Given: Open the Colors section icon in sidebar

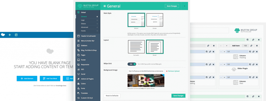Looking at the screenshot, I should pos(78,84).
